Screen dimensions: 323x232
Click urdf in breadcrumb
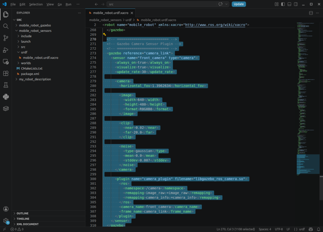[128, 20]
